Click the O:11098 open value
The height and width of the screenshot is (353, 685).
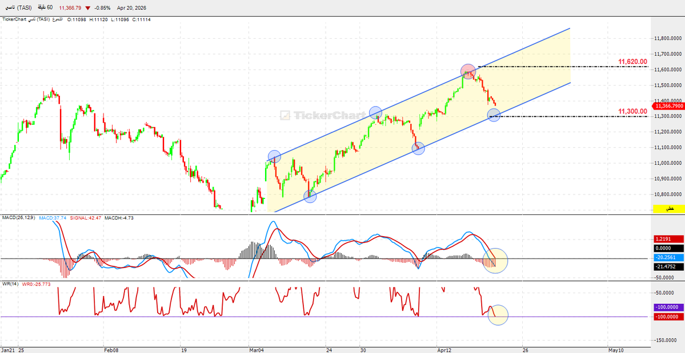pyautogui.click(x=77, y=19)
